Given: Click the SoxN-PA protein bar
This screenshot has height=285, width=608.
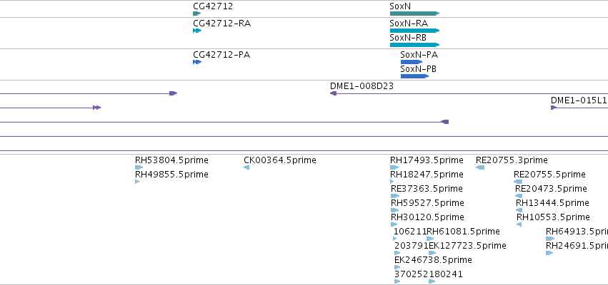Looking at the screenshot, I should pyautogui.click(x=412, y=62).
